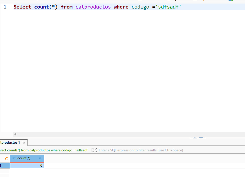Place cursor on the codigo column name
Viewport: 245px width, 177px height.
point(140,7)
